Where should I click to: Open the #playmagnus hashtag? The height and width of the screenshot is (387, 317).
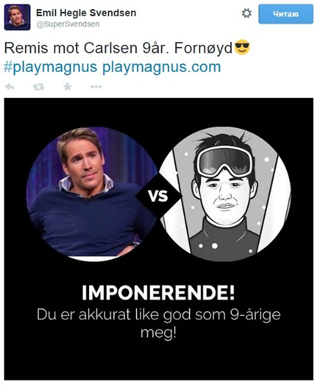[x=50, y=67]
